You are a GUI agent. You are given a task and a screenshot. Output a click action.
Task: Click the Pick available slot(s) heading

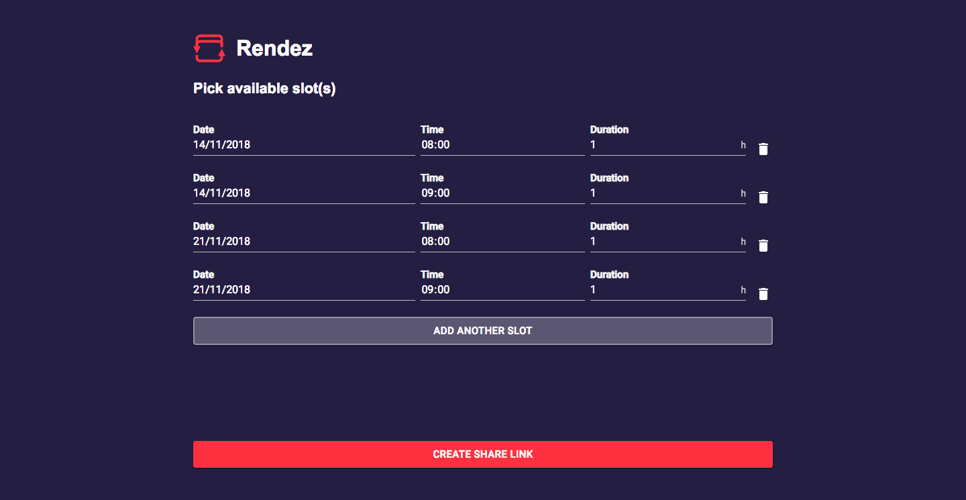coord(264,88)
